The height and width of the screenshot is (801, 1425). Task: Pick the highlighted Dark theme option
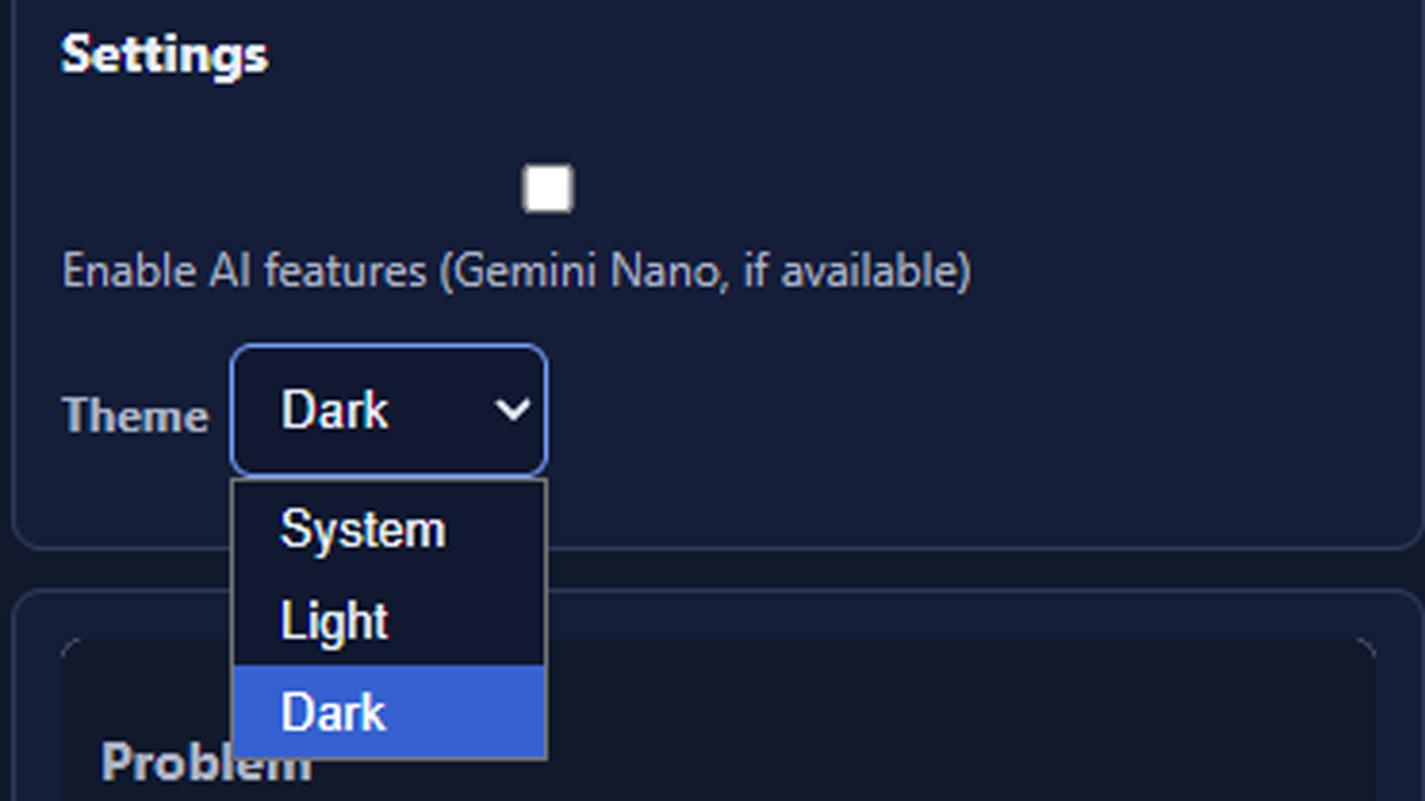click(x=389, y=712)
